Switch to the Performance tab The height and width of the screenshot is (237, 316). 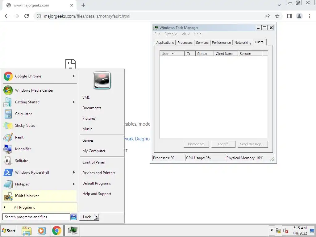221,43
